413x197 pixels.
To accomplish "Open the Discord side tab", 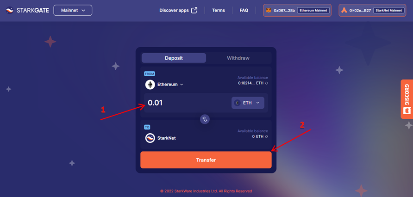I will click(x=407, y=99).
